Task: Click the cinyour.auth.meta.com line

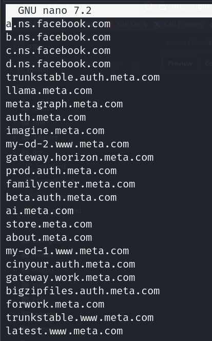Action: [x=70, y=264]
